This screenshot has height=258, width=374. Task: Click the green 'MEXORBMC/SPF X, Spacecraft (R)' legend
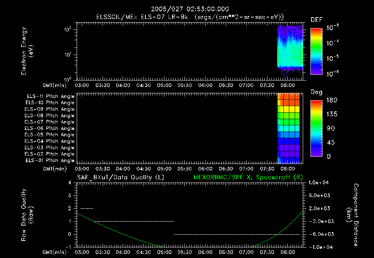tap(248, 177)
